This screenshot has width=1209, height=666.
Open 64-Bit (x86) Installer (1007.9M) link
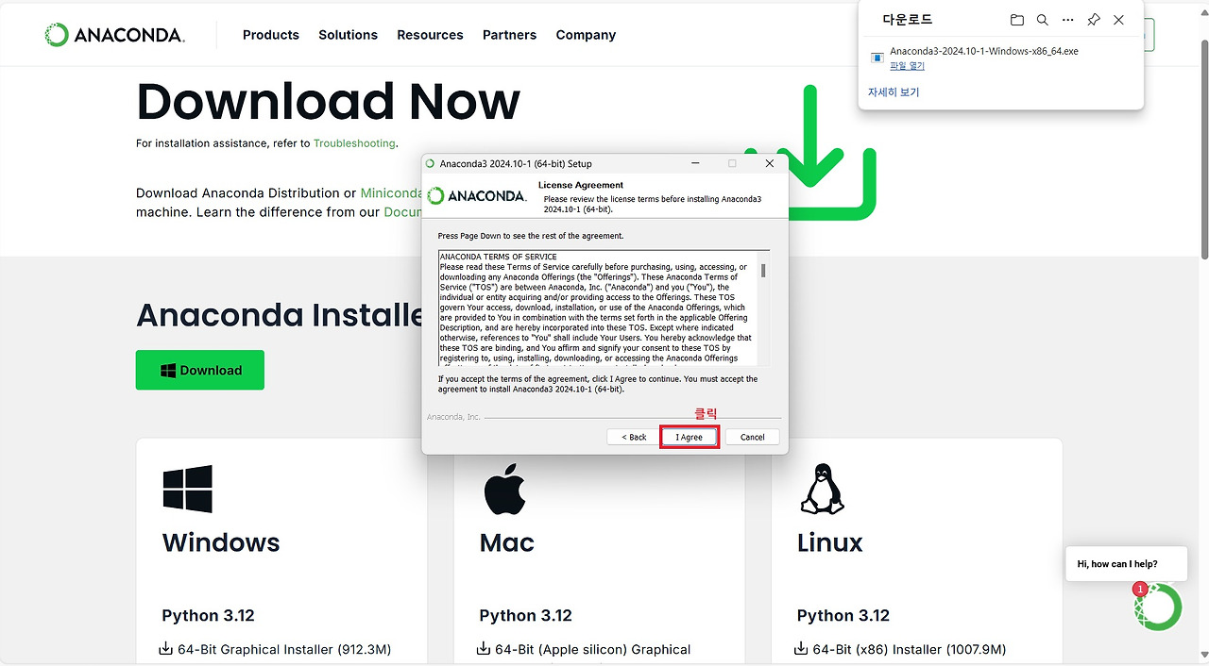909,649
